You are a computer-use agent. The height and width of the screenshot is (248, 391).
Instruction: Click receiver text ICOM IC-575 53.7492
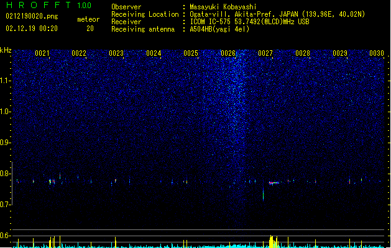click(249, 22)
